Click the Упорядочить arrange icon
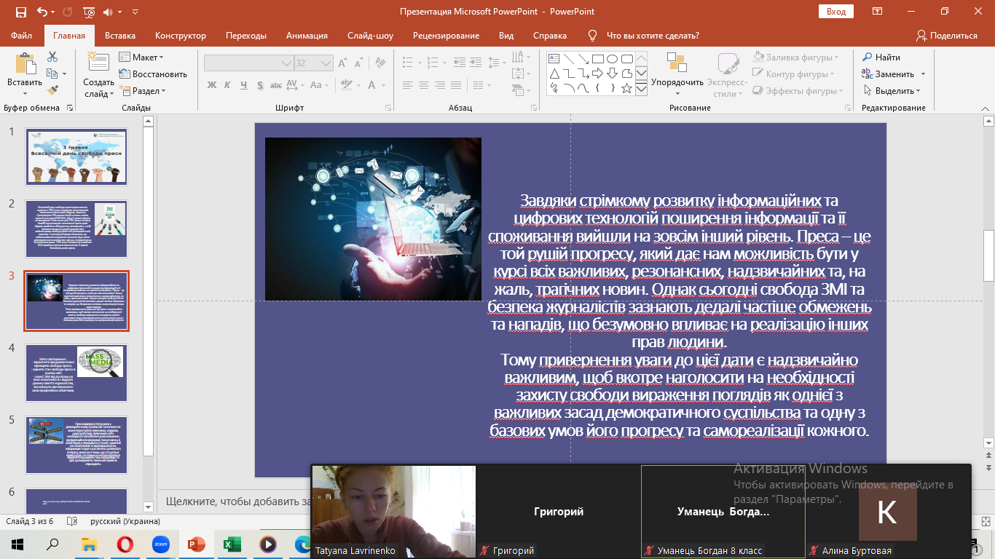 (x=677, y=63)
